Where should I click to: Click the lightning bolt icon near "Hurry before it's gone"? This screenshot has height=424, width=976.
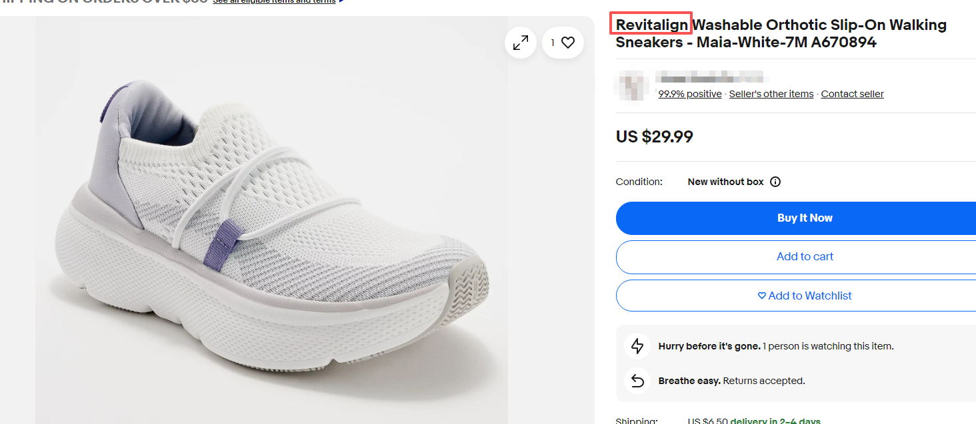[x=637, y=346]
